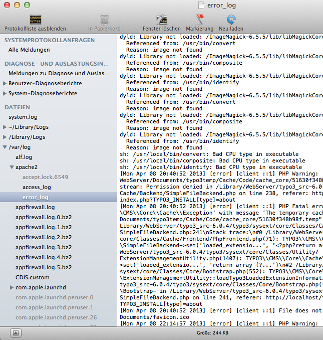
Task: Open appfirewall.log.0.bz2 file
Action: [44, 217]
